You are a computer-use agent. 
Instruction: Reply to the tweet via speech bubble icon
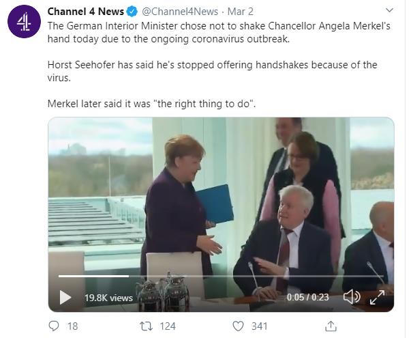(55, 326)
